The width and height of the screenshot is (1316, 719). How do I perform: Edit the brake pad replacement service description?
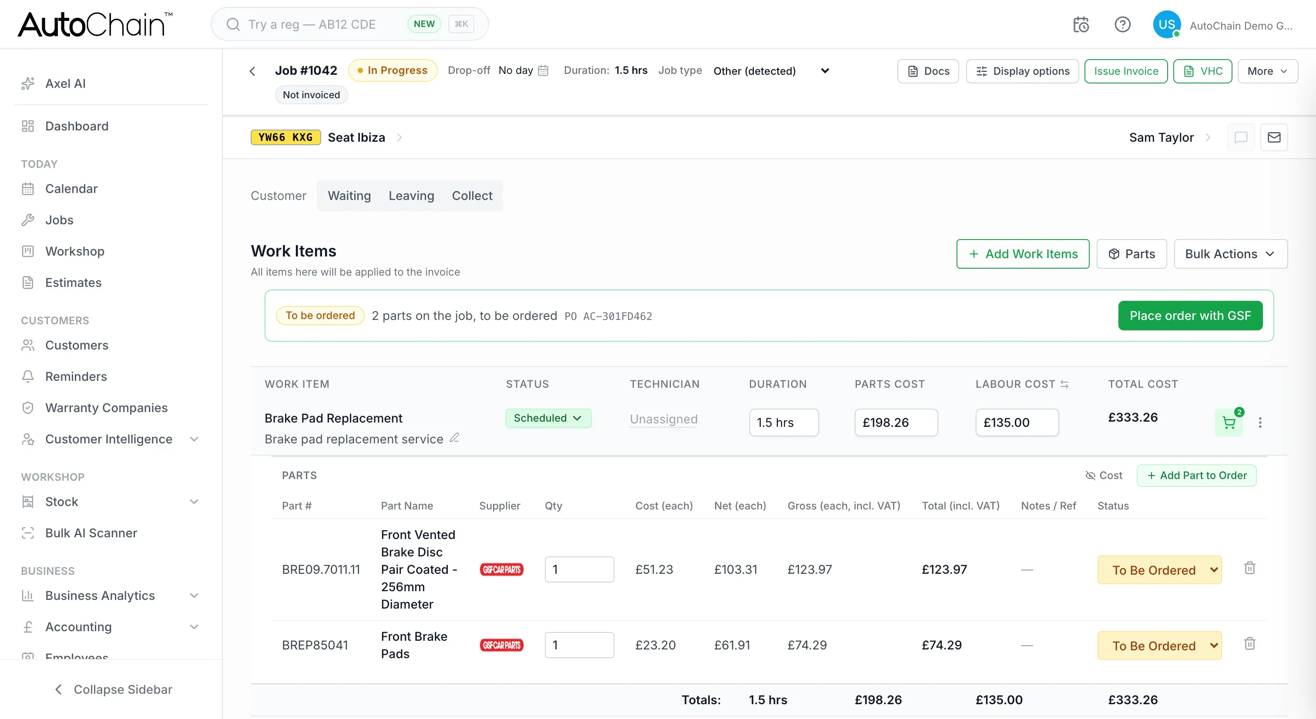click(x=454, y=438)
